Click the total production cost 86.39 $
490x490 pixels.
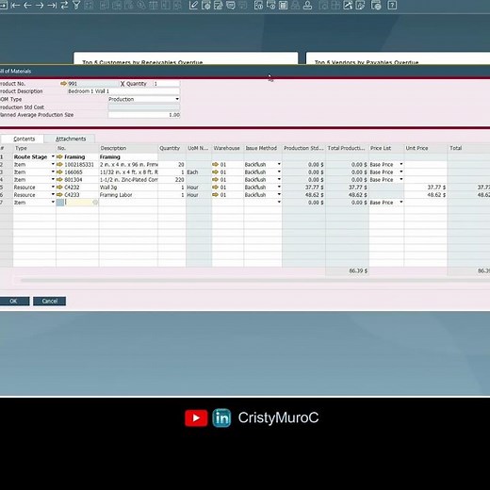pyautogui.click(x=348, y=270)
